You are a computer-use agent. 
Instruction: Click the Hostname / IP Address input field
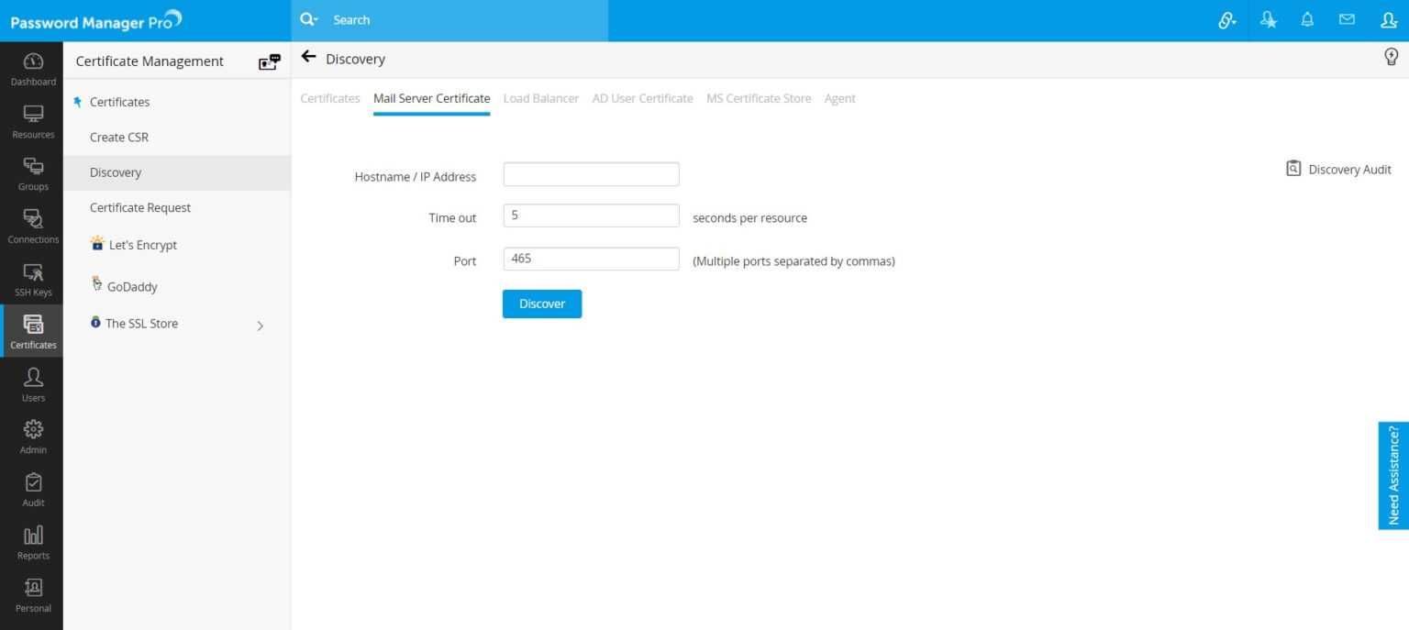pos(591,173)
